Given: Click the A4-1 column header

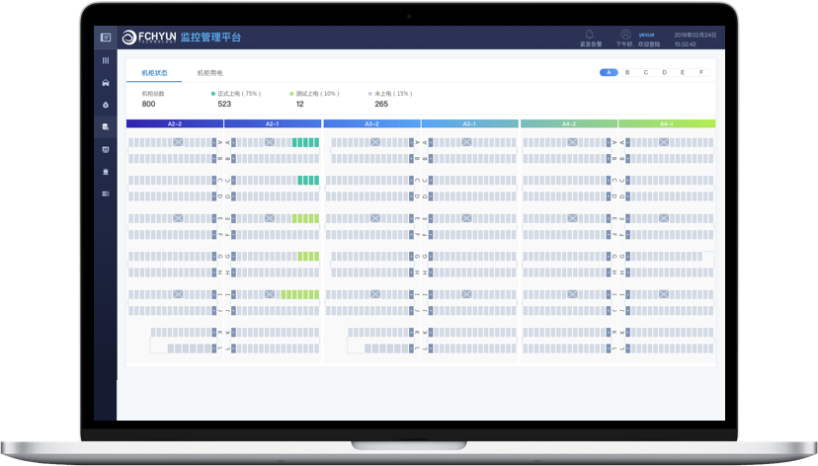Looking at the screenshot, I should pyautogui.click(x=667, y=124).
